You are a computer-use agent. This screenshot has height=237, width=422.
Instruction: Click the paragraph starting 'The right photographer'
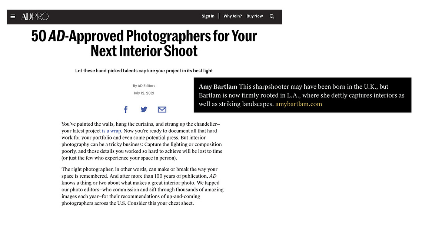(x=142, y=186)
